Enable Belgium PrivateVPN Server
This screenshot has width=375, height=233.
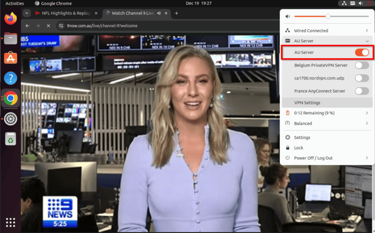point(361,65)
